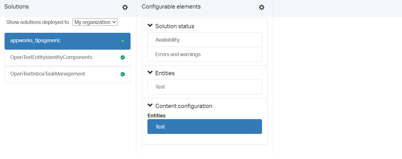Collapse the Content configuration section chevron
402x159 pixels.
(x=150, y=105)
